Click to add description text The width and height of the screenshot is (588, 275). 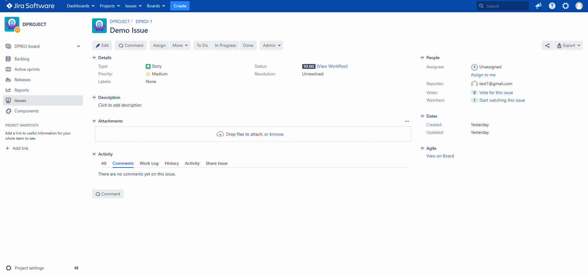(120, 105)
